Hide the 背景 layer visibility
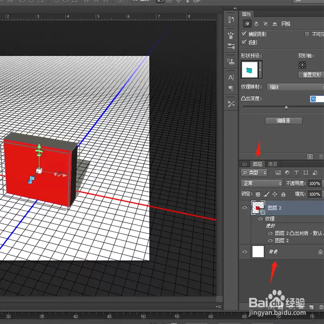The width and height of the screenshot is (324, 324). (245, 252)
